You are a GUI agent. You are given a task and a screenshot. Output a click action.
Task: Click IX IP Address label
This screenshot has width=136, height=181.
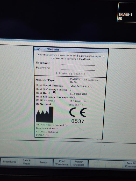45,100
